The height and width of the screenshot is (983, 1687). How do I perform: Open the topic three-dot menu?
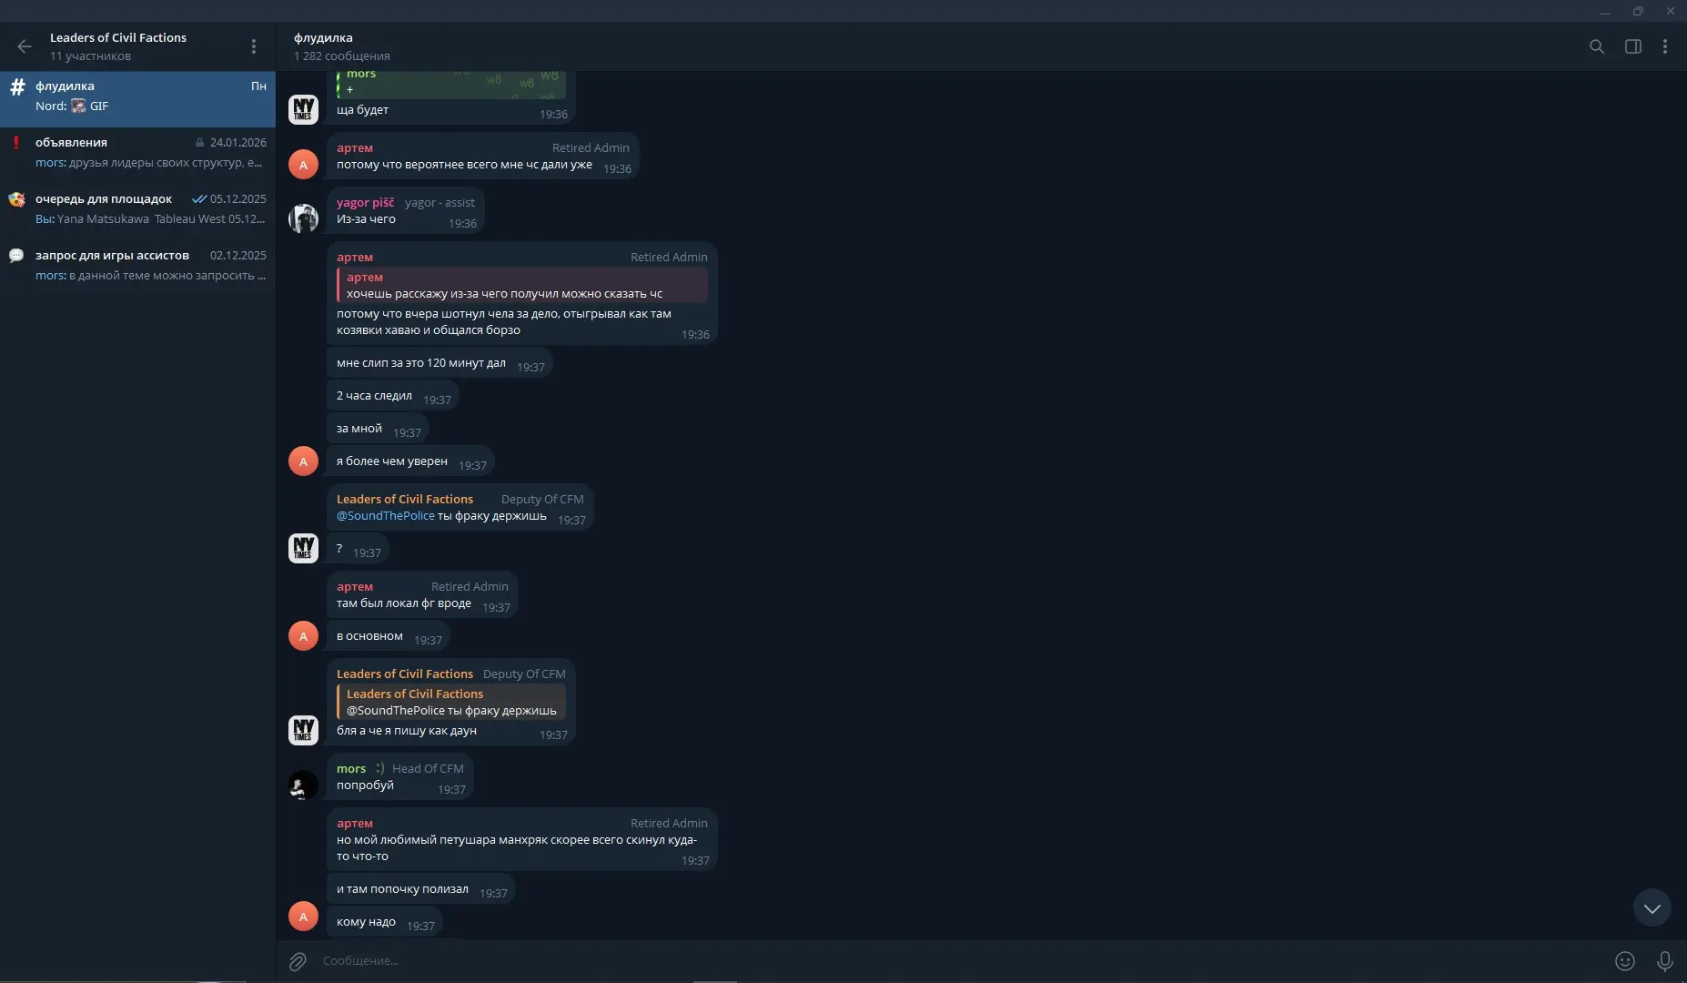click(1664, 46)
